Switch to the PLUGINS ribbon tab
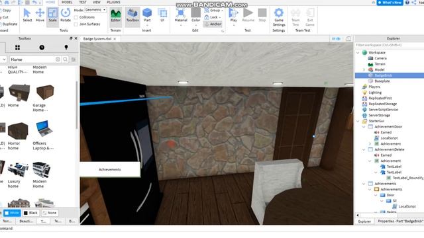Image resolution: width=424 pixels, height=238 pixels. tap(113, 2)
